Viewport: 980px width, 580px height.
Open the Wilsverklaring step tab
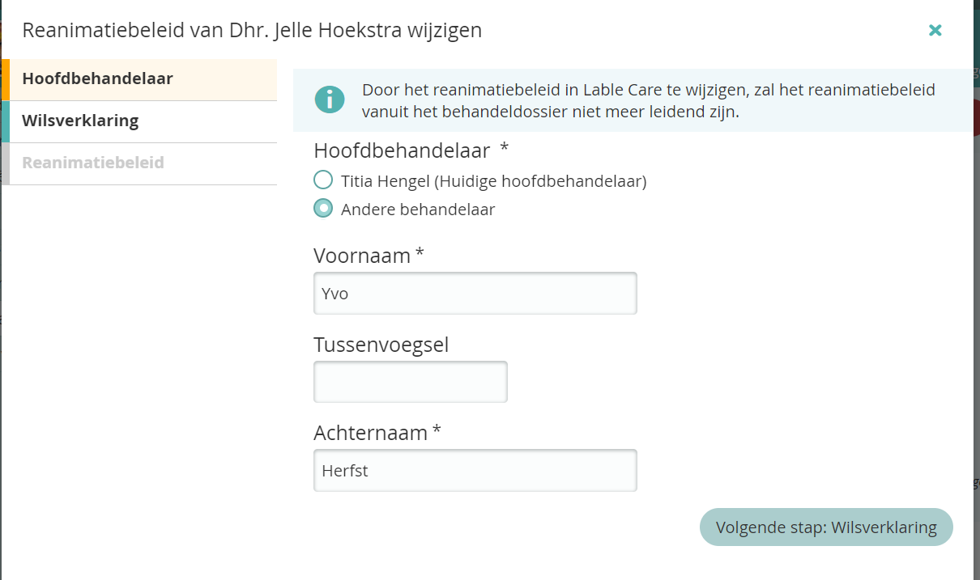click(x=143, y=121)
